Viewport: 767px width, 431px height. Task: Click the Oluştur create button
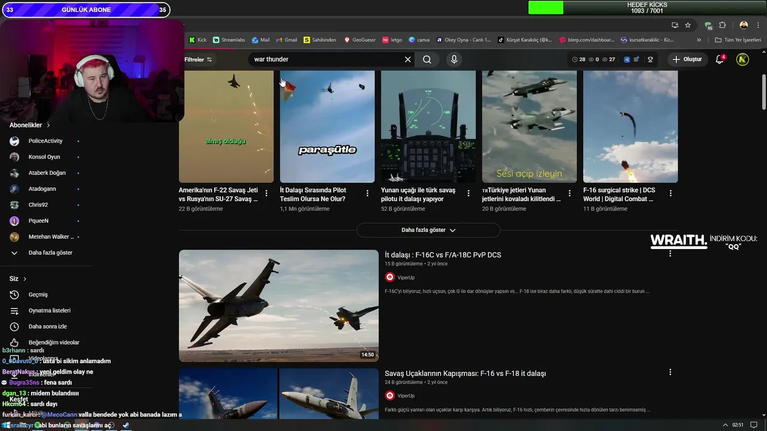coord(687,59)
